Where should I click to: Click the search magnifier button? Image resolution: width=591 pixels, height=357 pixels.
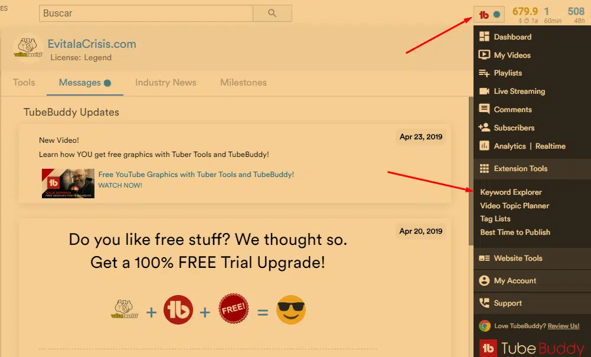[x=272, y=13]
